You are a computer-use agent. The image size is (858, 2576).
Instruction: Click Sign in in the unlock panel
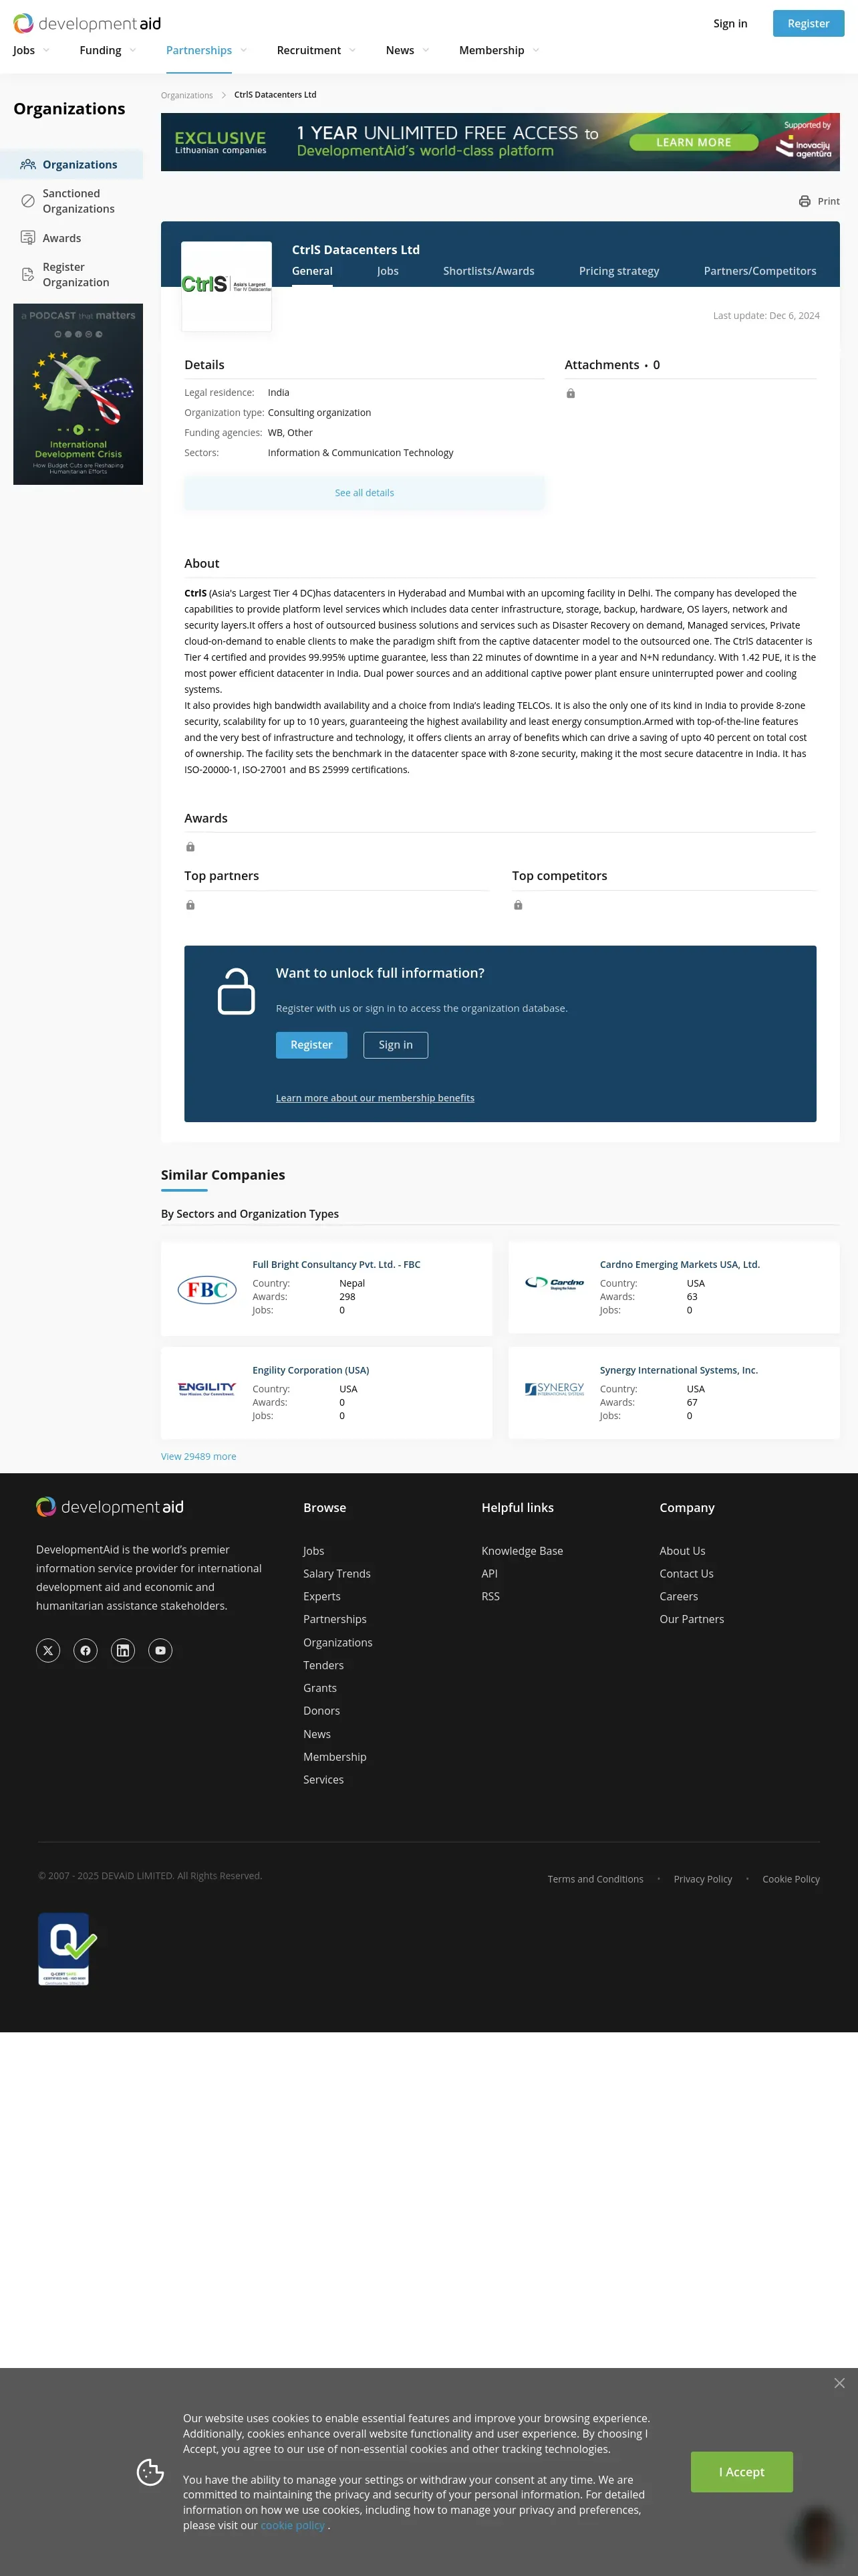point(396,1045)
